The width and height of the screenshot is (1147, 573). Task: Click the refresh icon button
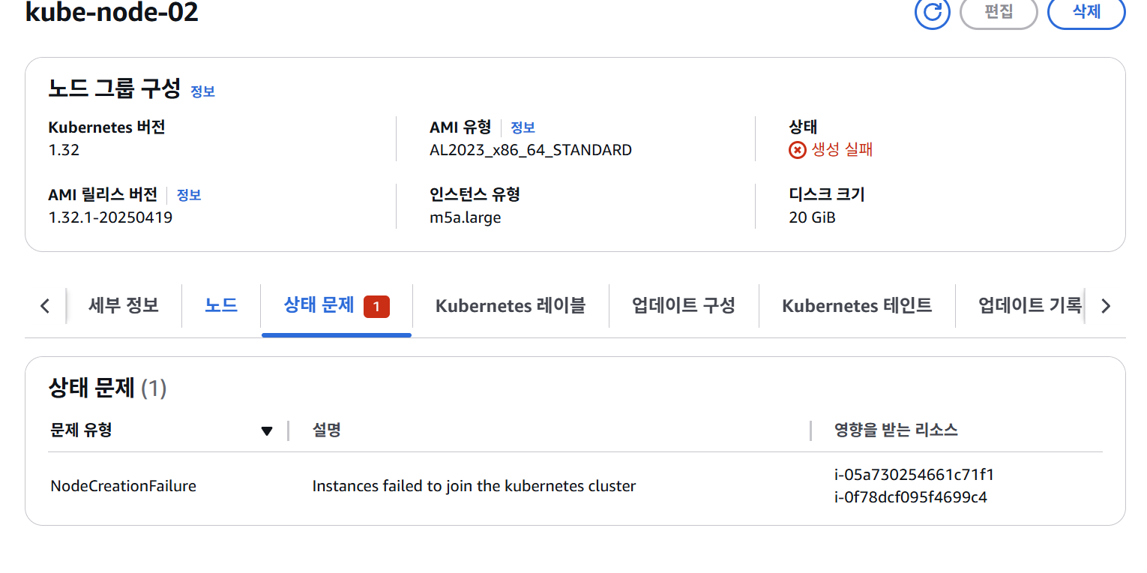[x=933, y=12]
